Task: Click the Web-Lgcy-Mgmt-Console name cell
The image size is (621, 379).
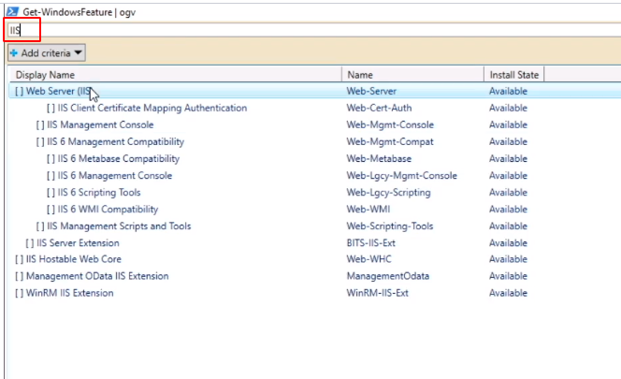Action: (402, 176)
